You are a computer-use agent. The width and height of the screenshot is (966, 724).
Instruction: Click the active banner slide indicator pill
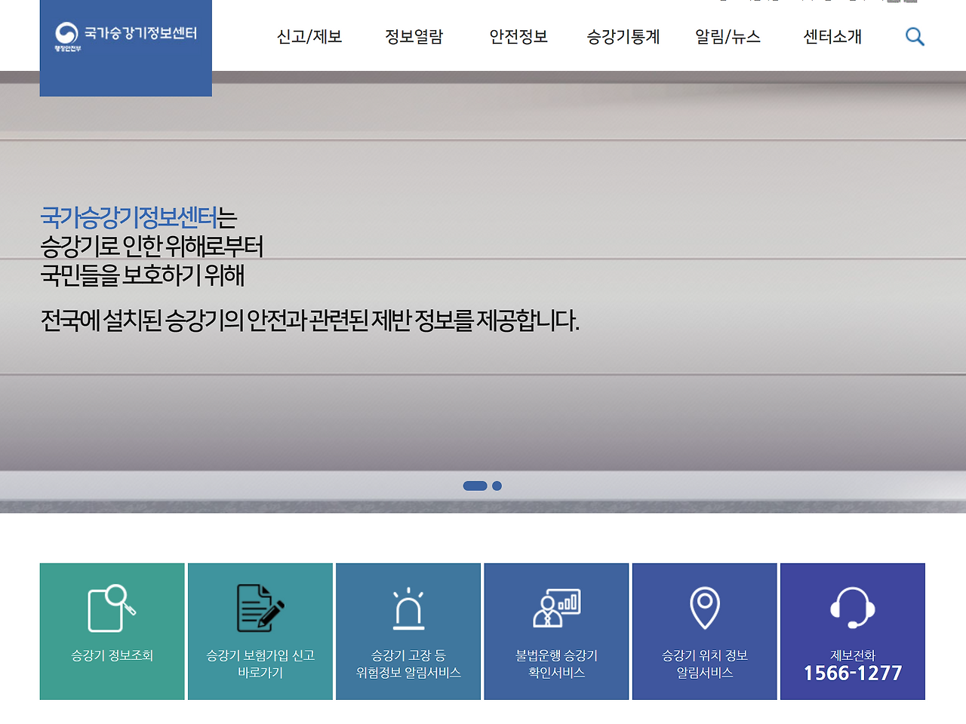pos(475,486)
